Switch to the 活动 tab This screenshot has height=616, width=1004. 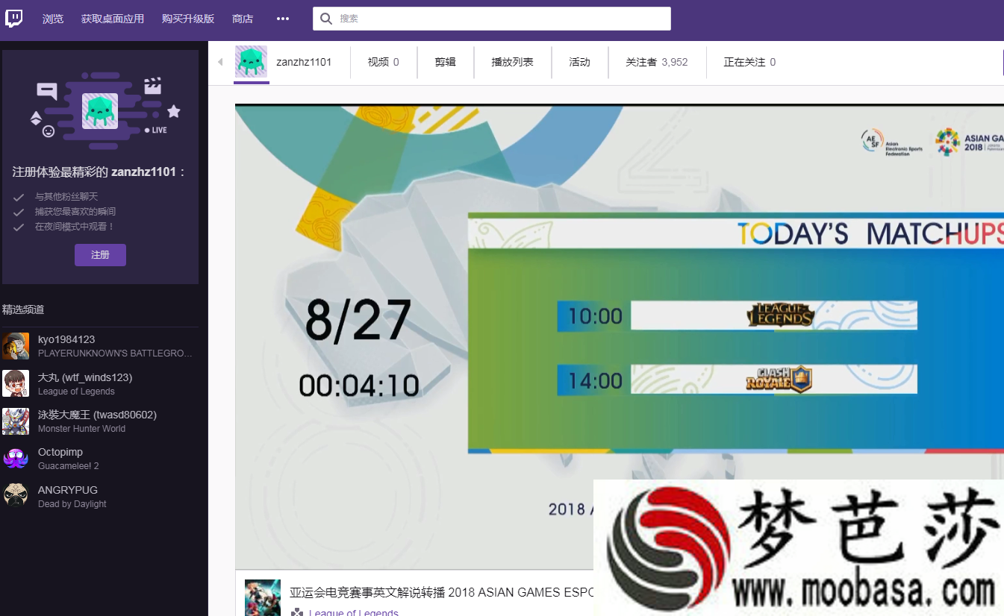579,62
